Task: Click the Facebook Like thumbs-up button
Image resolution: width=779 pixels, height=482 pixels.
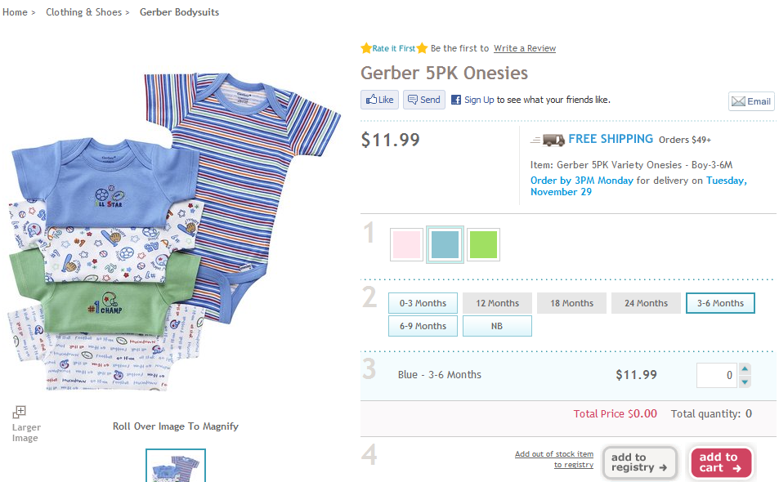Action: (x=379, y=100)
